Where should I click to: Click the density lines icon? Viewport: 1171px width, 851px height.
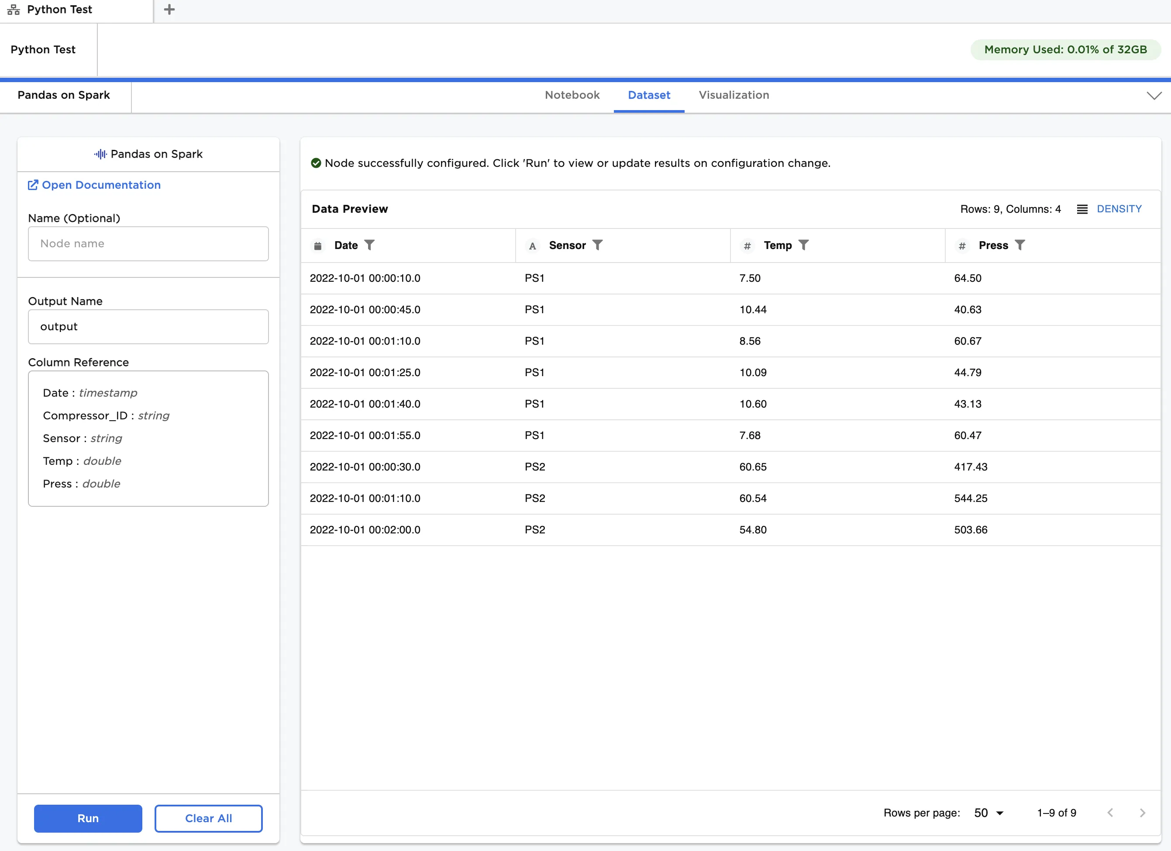tap(1082, 209)
